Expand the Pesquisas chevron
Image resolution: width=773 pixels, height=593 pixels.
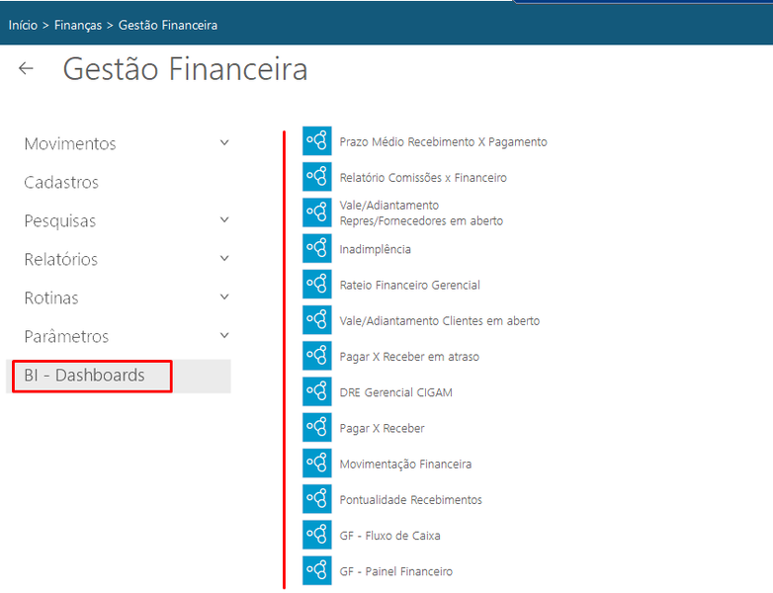pyautogui.click(x=224, y=219)
